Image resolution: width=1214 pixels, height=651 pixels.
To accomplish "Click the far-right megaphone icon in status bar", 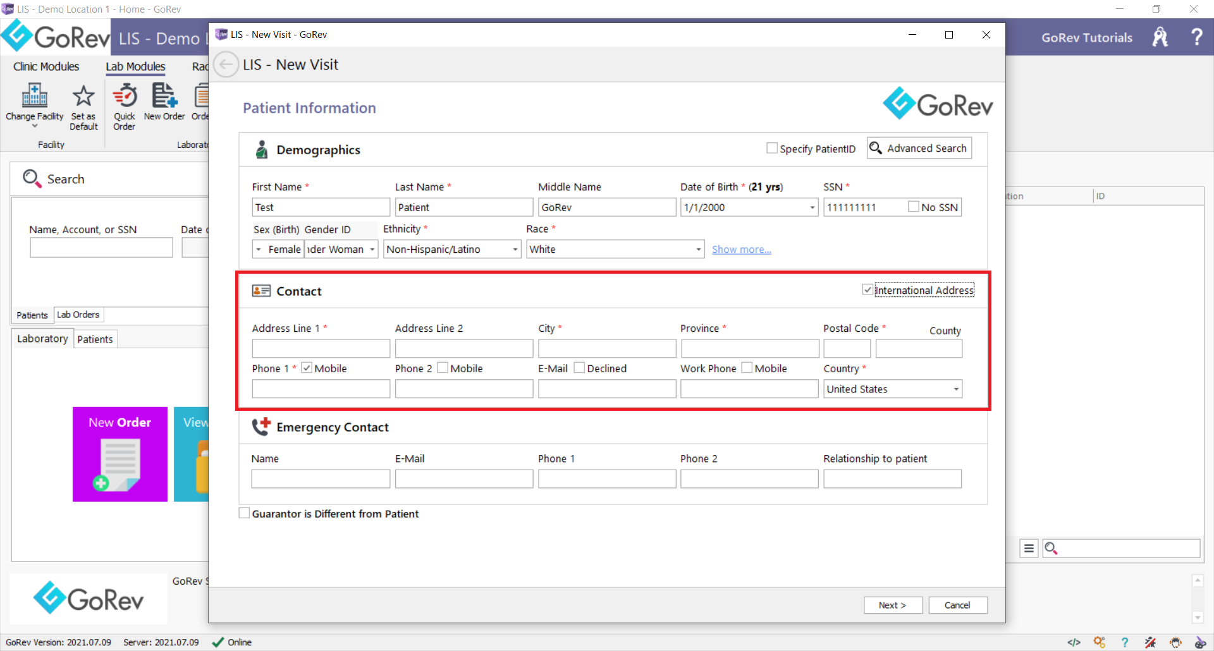I will coord(1200,642).
